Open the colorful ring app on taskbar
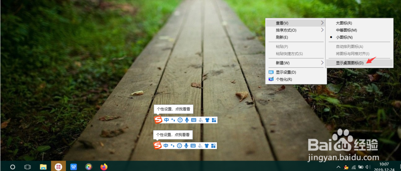 pos(89,167)
